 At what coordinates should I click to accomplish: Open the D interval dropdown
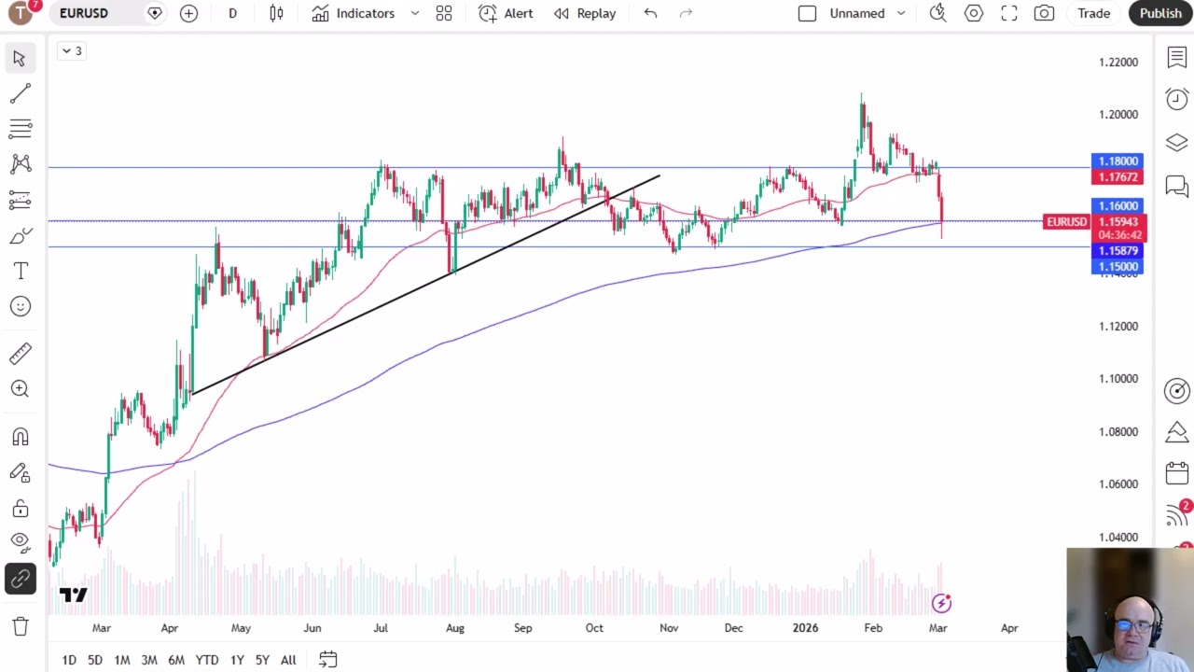[x=232, y=13]
